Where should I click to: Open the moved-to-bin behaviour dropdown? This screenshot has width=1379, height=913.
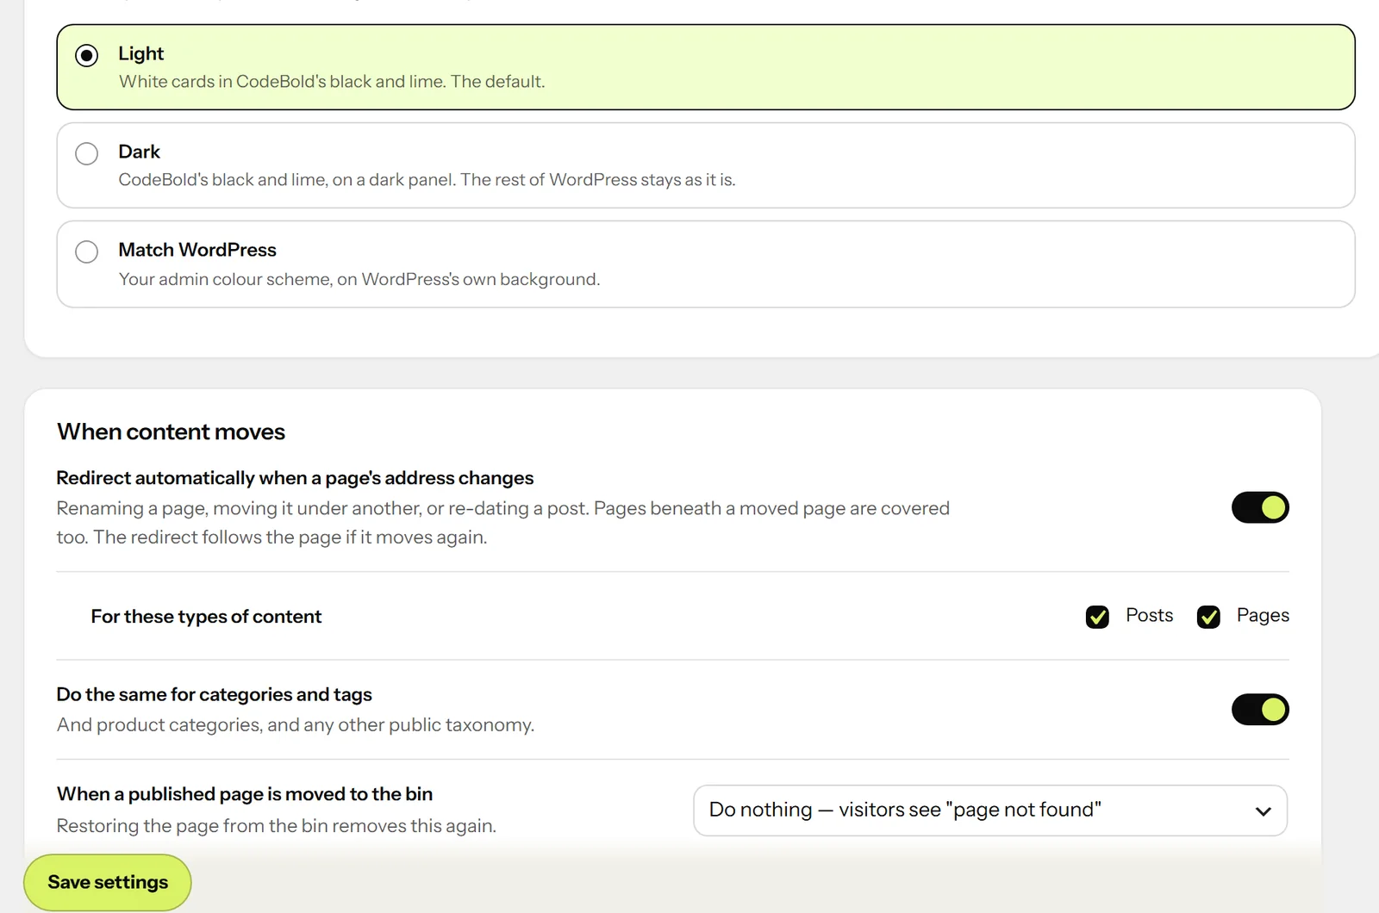[x=990, y=811]
